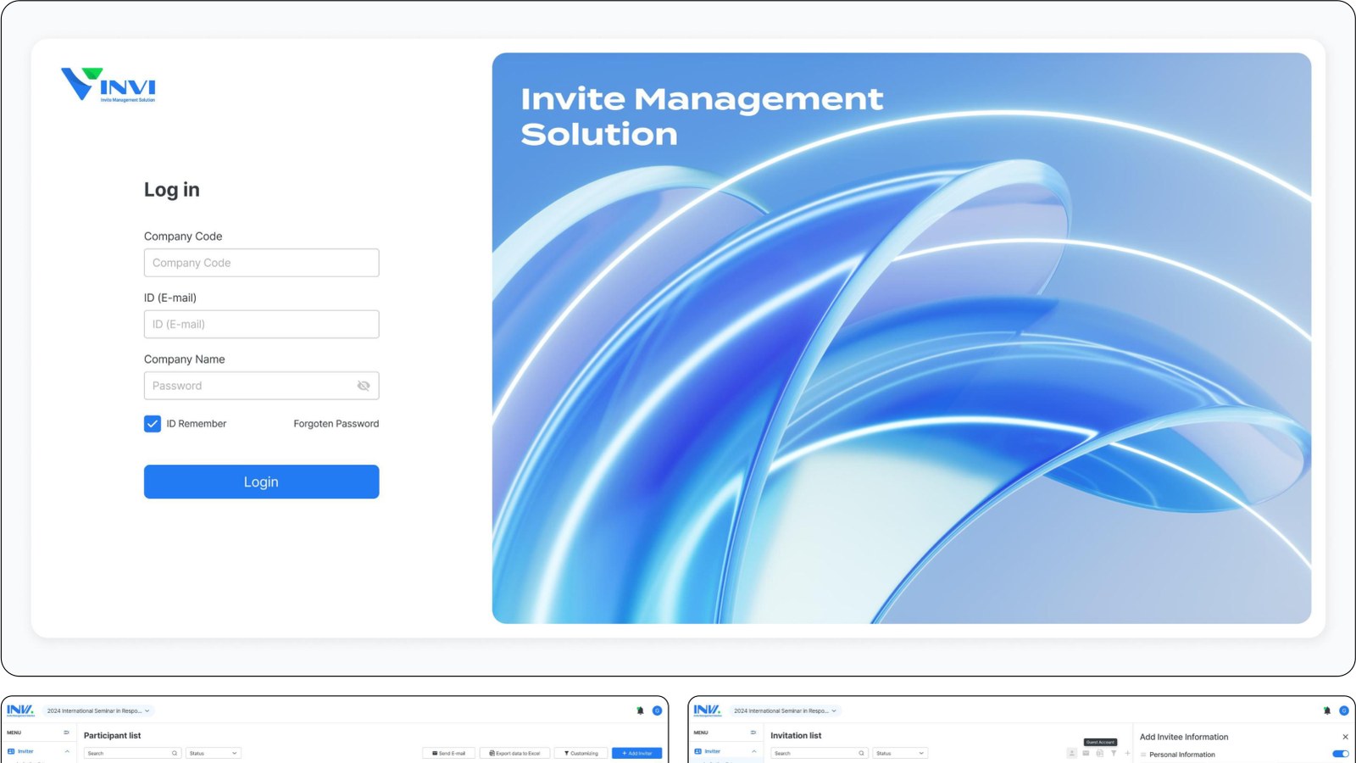Click funnel filter icon in Invitation list toolbar

(x=1114, y=753)
